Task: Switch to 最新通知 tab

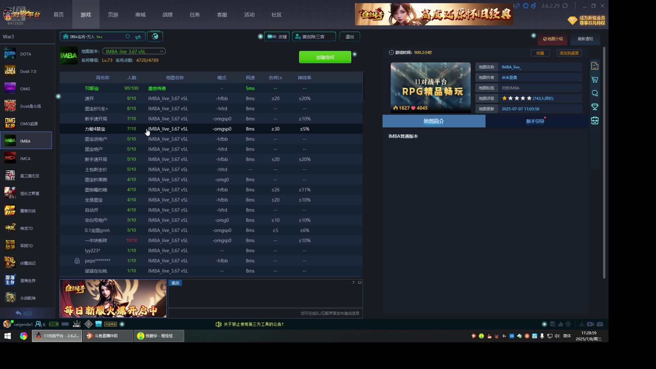Action: [585, 39]
